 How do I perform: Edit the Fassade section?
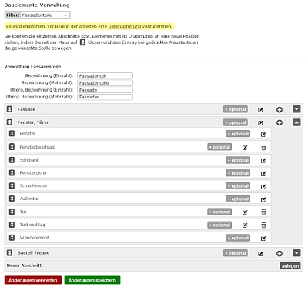tap(260, 110)
